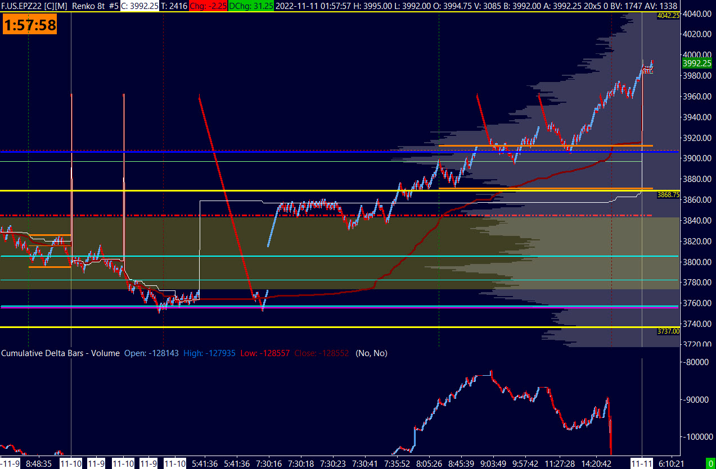716x469 pixels.
Task: Click the Low: -128557 delta value
Action: click(265, 353)
